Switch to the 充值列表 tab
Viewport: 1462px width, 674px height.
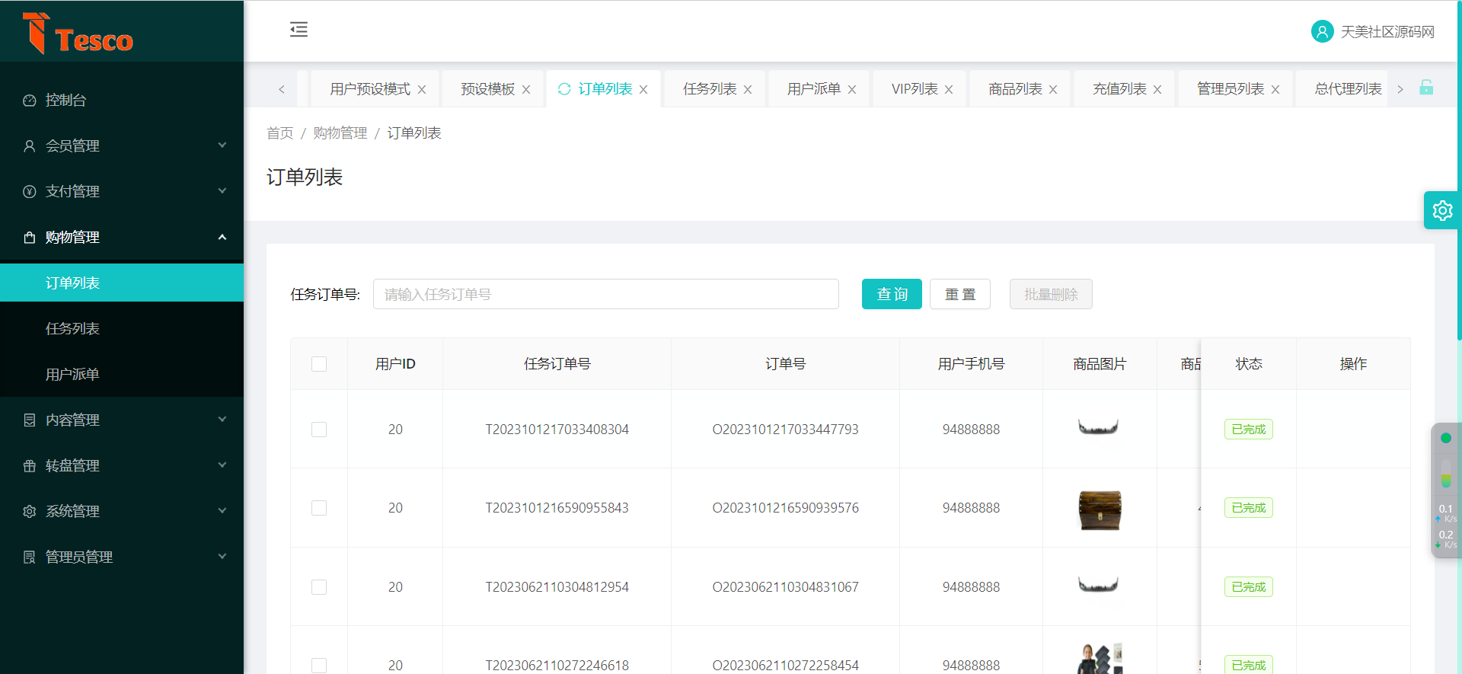1119,89
